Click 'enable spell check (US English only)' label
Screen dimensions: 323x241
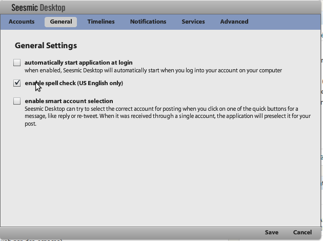point(74,83)
